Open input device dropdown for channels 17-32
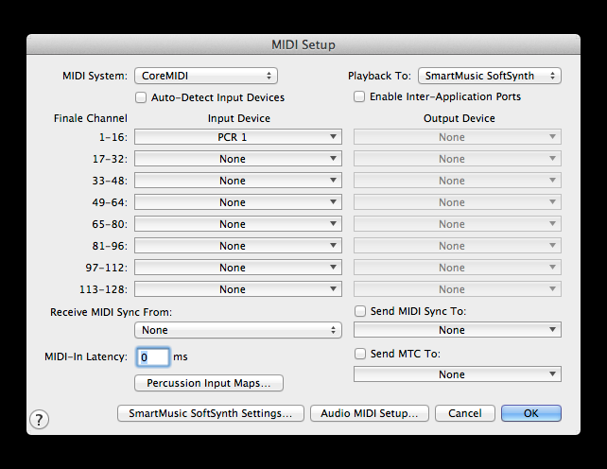 (237, 159)
